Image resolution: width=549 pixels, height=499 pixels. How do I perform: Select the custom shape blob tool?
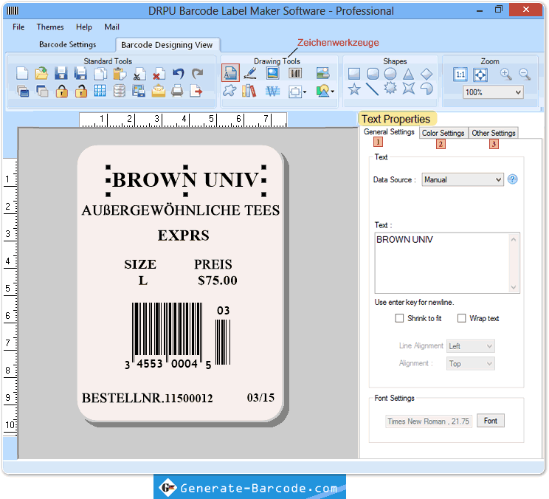coord(229,91)
